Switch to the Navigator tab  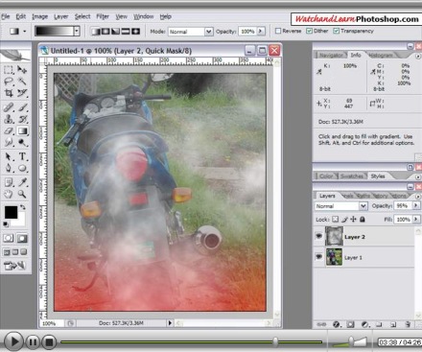(331, 56)
